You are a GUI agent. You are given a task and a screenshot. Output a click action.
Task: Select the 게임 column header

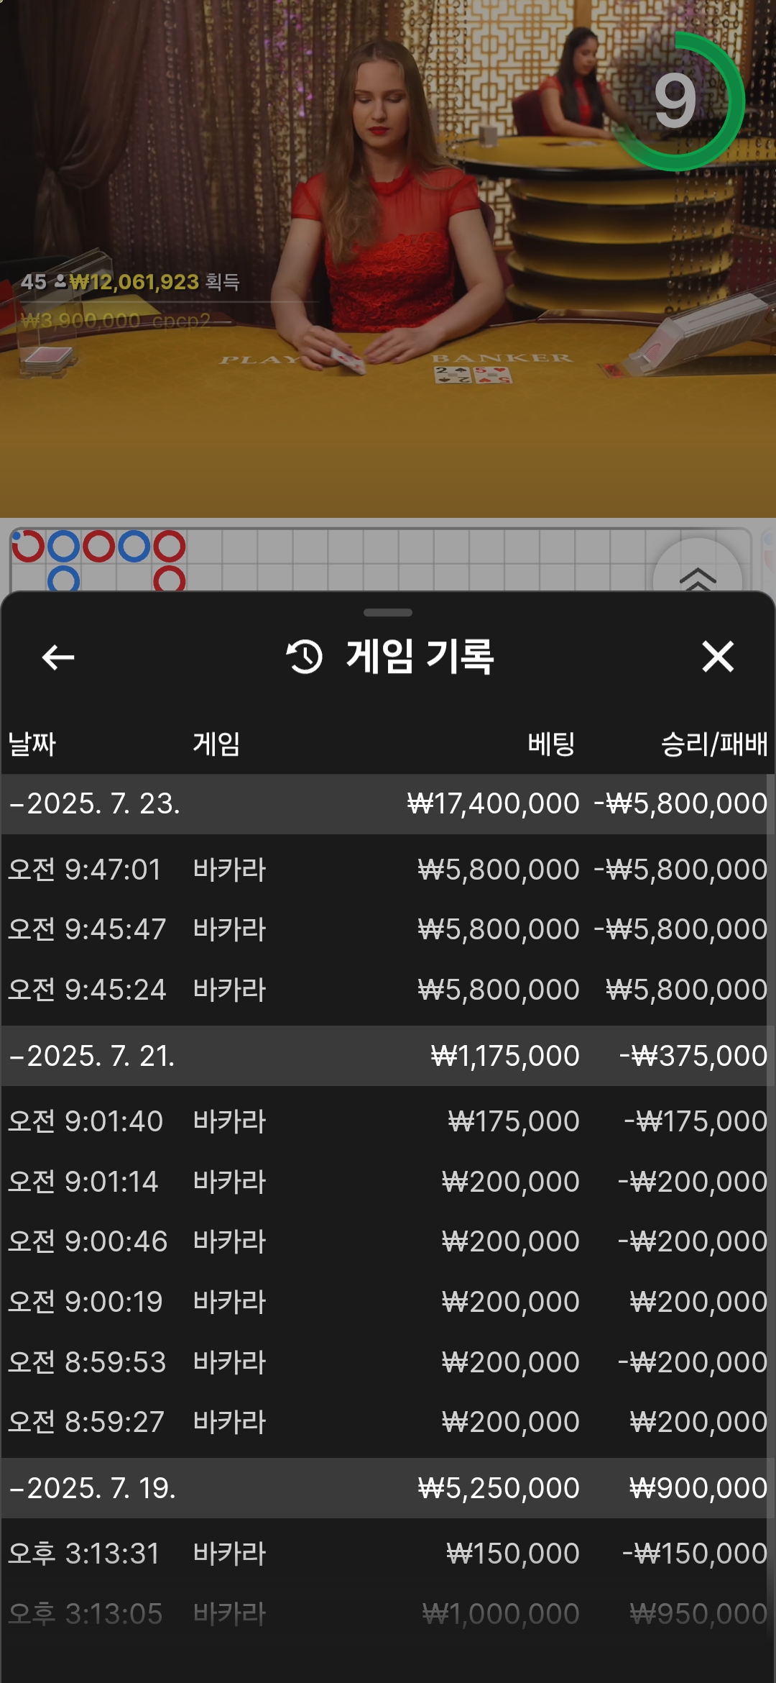(216, 744)
